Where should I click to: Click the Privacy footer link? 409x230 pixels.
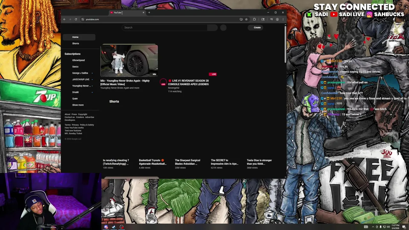click(x=75, y=125)
